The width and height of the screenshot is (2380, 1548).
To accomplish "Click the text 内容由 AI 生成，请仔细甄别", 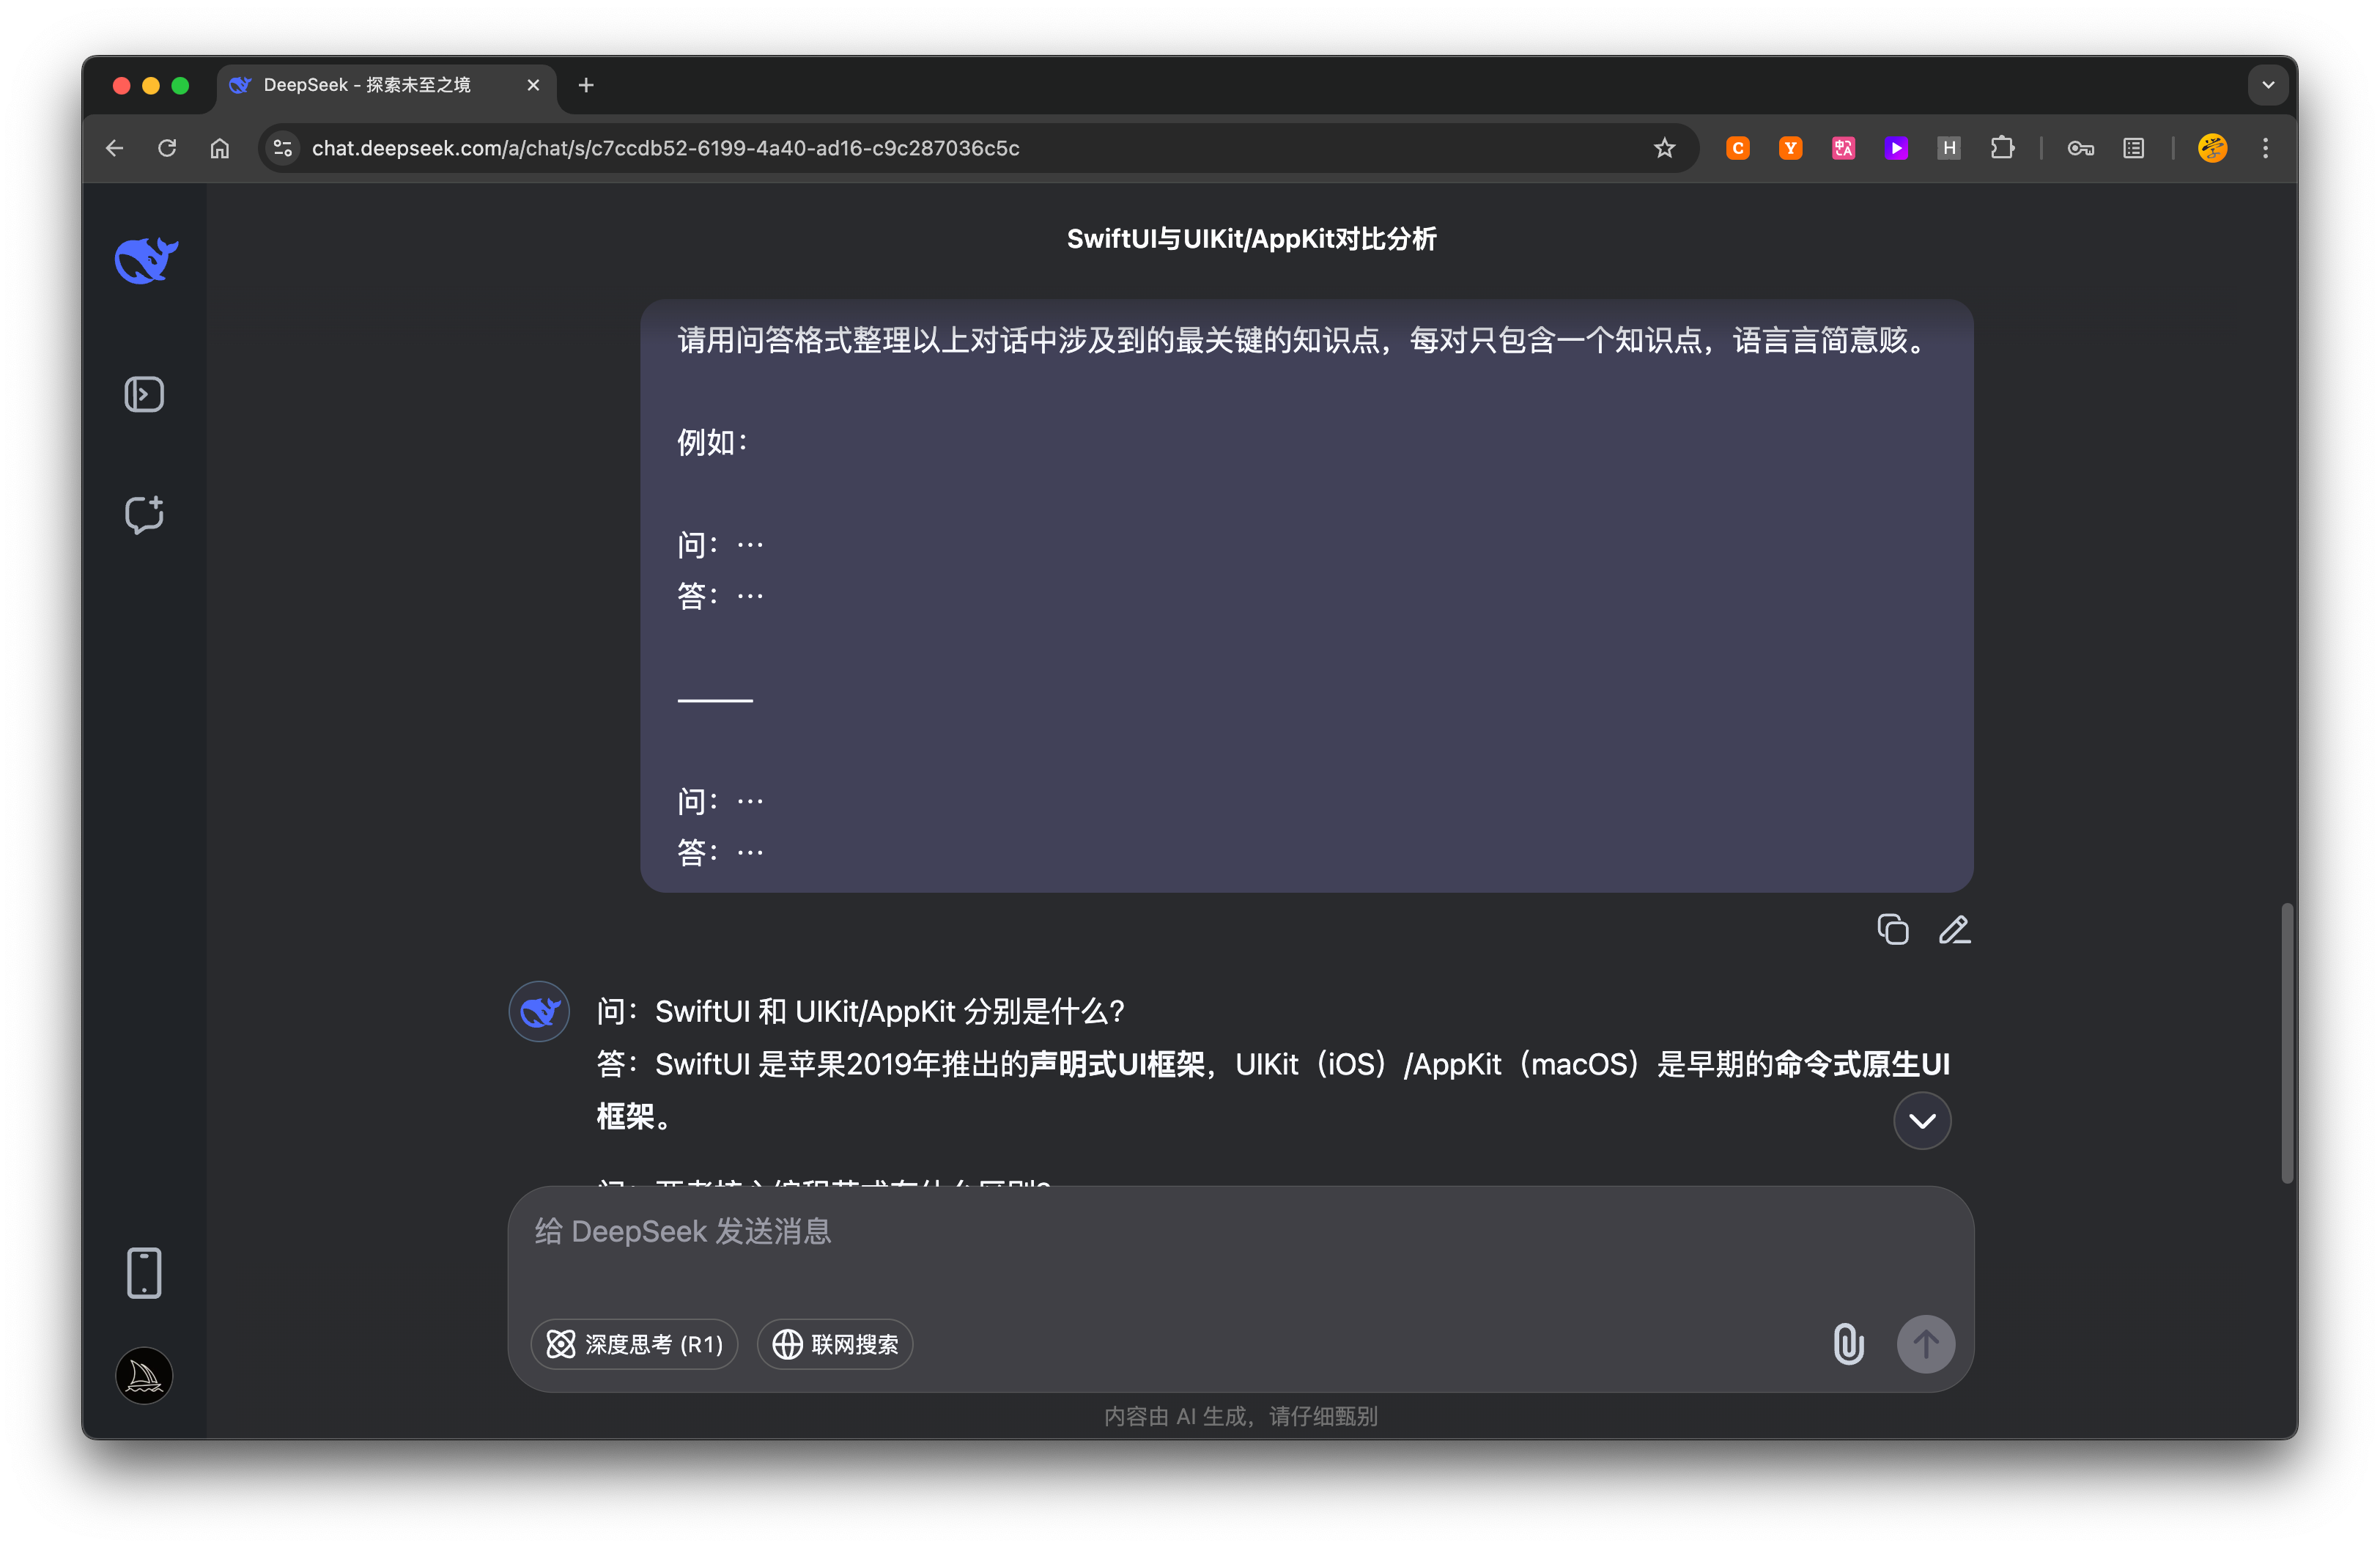I will (x=1240, y=1416).
